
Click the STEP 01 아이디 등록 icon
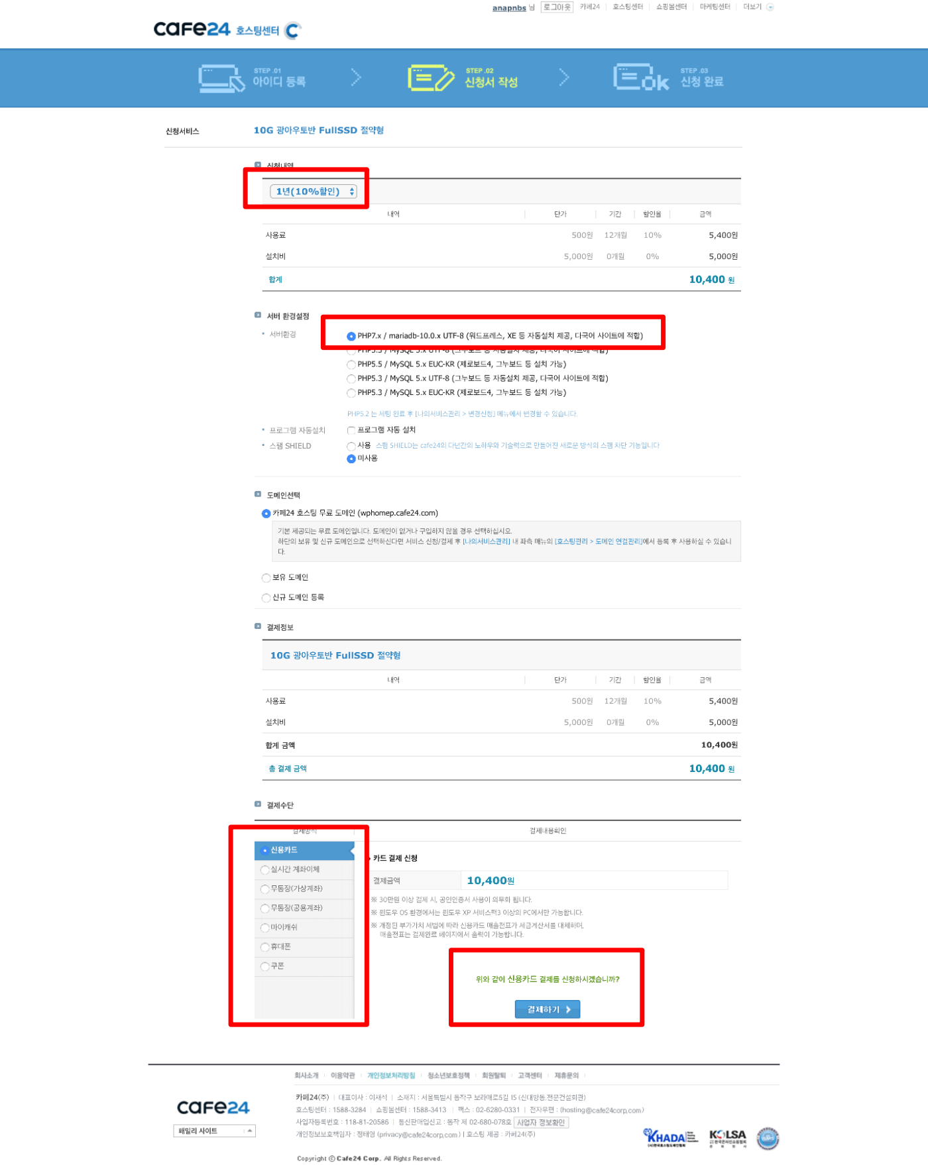[x=221, y=78]
